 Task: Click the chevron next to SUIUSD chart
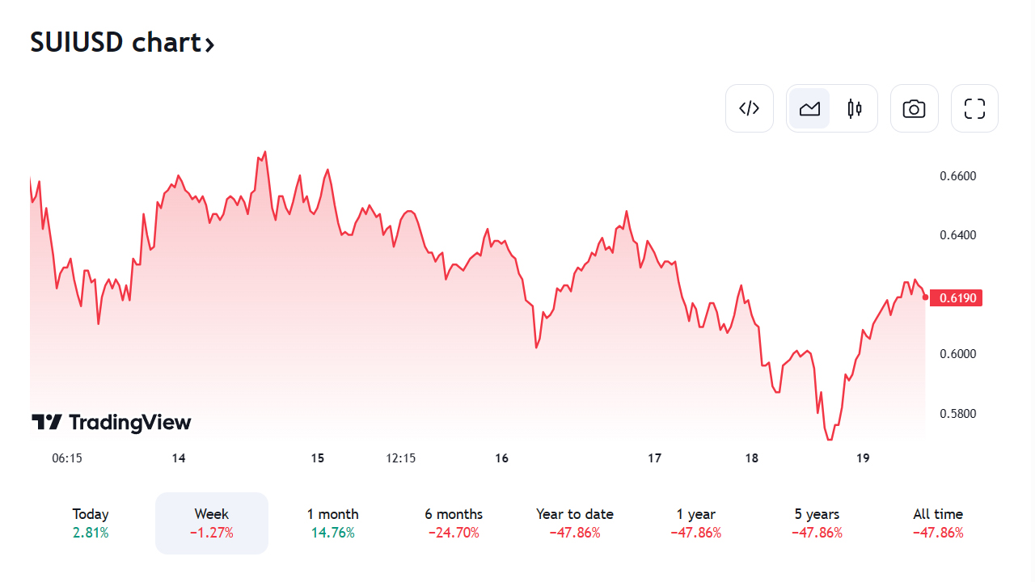coord(209,44)
